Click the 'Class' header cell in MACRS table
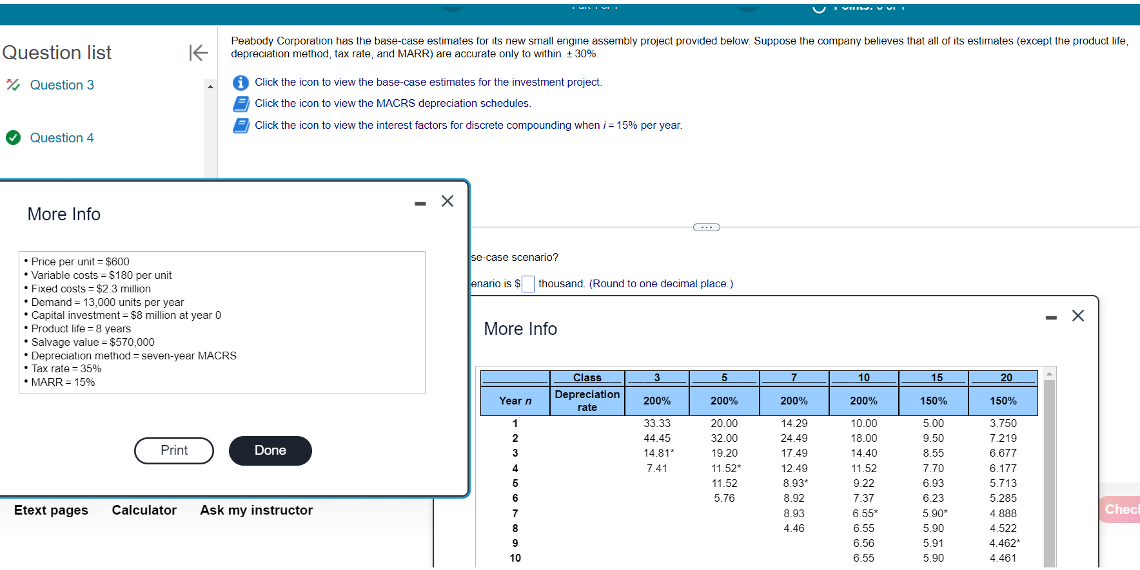The image size is (1140, 570). tap(587, 378)
